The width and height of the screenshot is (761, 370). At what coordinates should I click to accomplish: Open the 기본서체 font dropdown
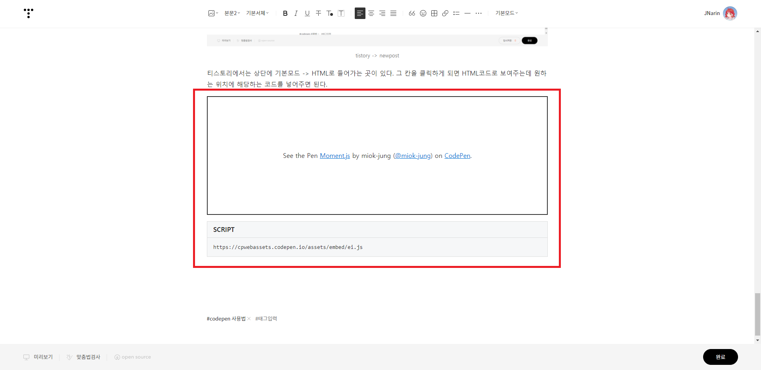[257, 13]
